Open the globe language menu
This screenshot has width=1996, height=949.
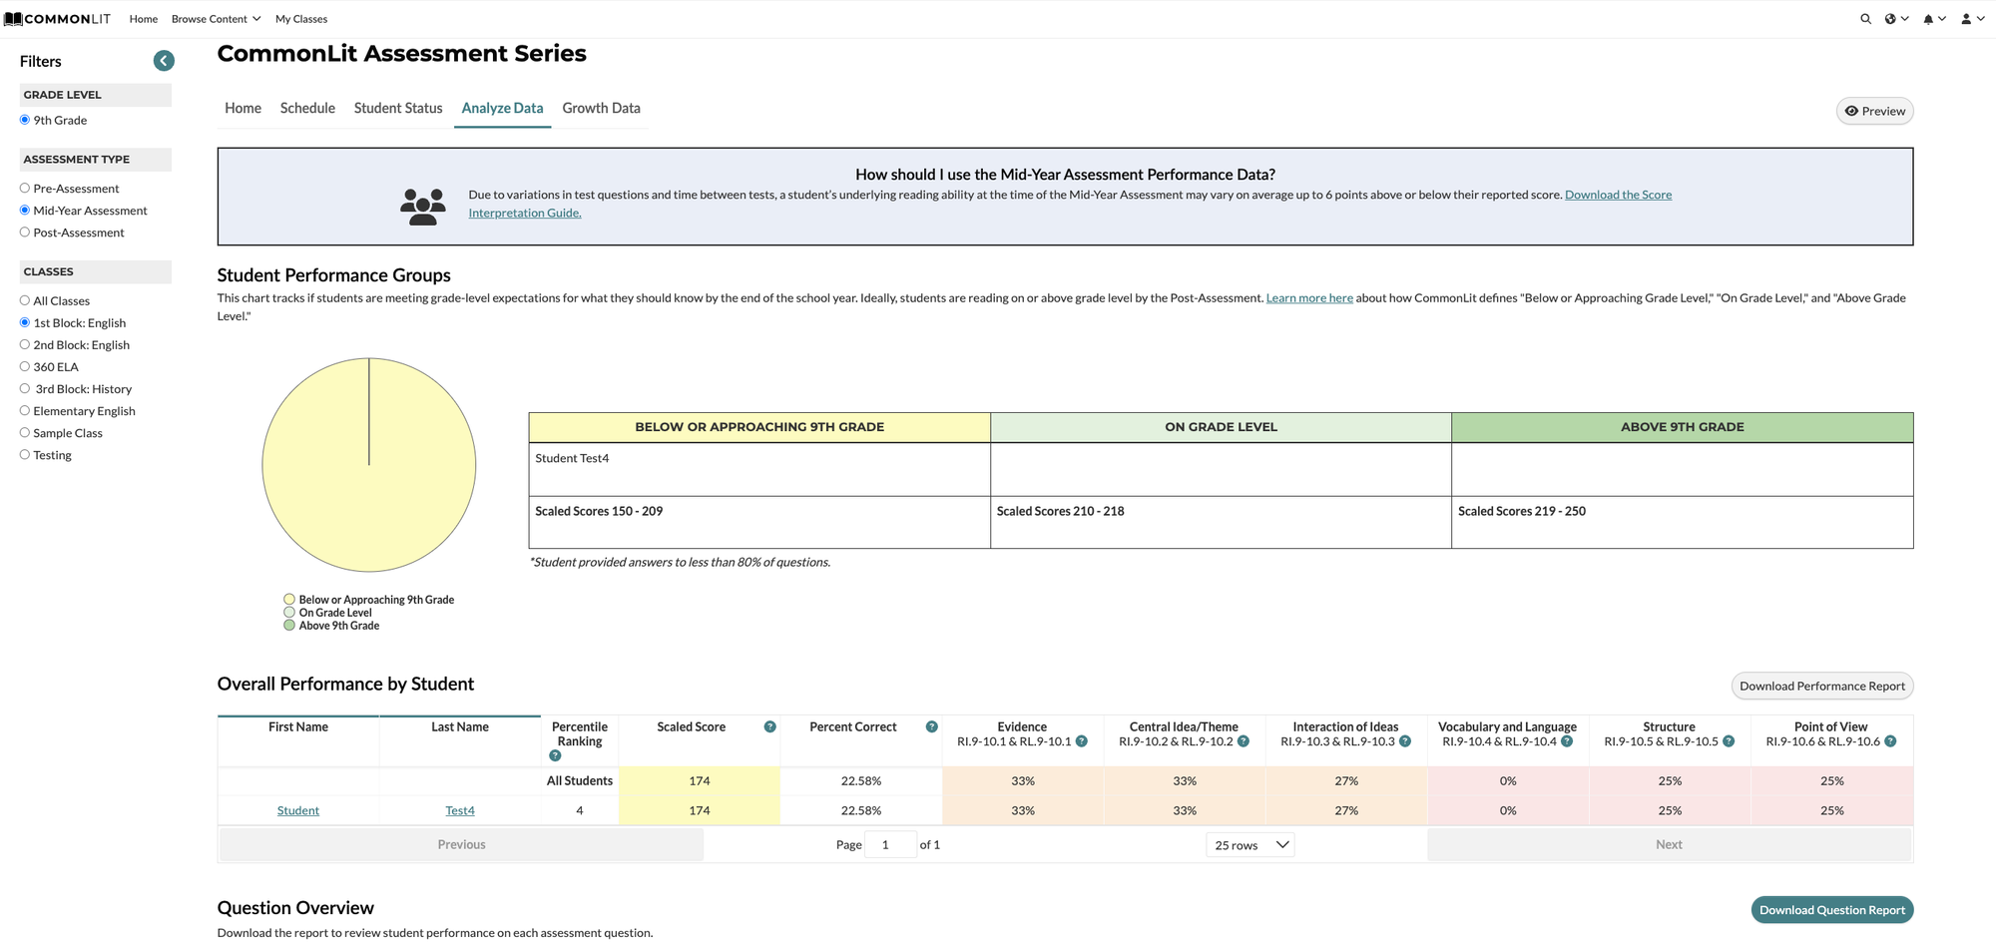pyautogui.click(x=1896, y=19)
